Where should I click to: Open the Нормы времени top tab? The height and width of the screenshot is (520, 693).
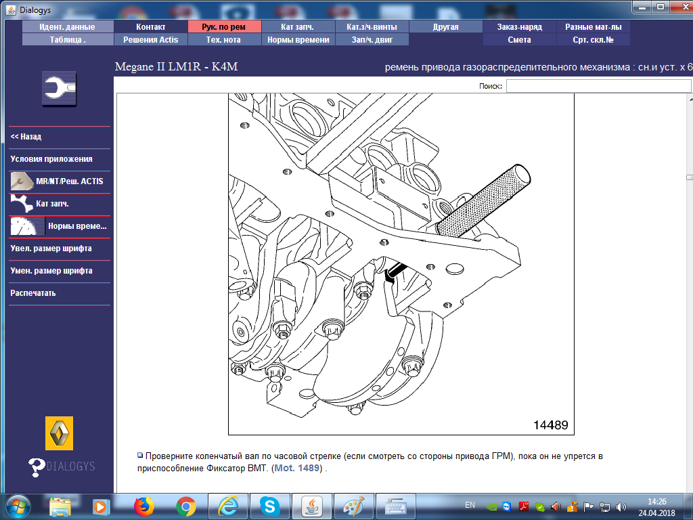(x=298, y=40)
